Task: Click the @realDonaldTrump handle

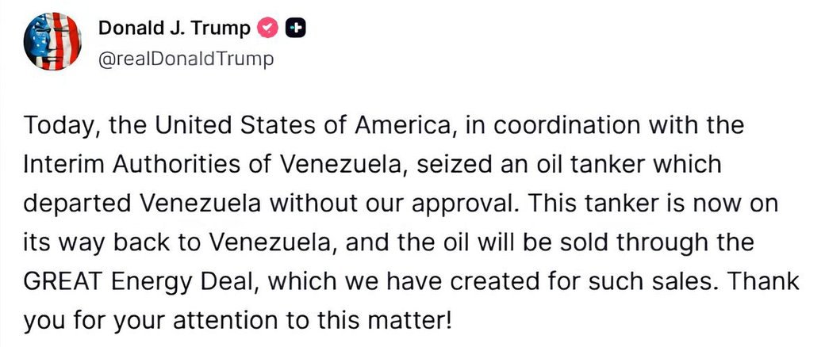Action: (185, 59)
